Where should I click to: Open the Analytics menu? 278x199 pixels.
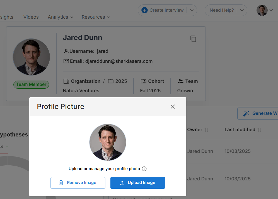60,17
